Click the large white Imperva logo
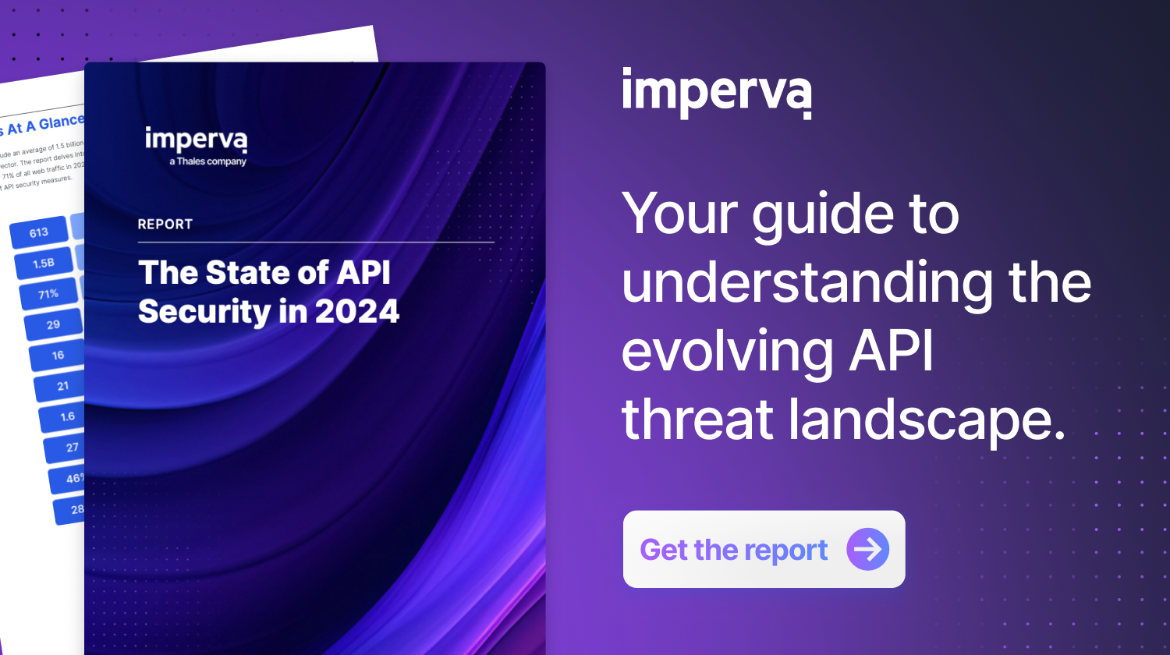This screenshot has height=655, width=1170. click(x=717, y=94)
